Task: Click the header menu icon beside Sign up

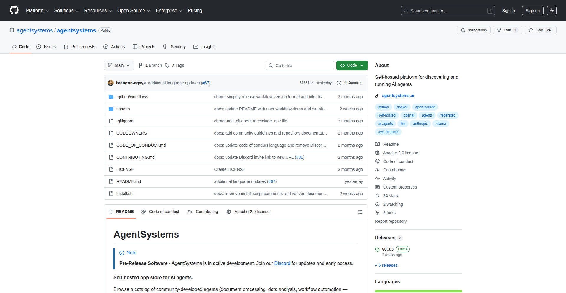Action: pos(552,11)
